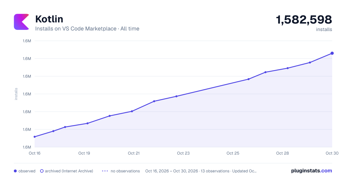346x181 pixels.
Task: Click the Kotlin title heading
Action: (49, 19)
